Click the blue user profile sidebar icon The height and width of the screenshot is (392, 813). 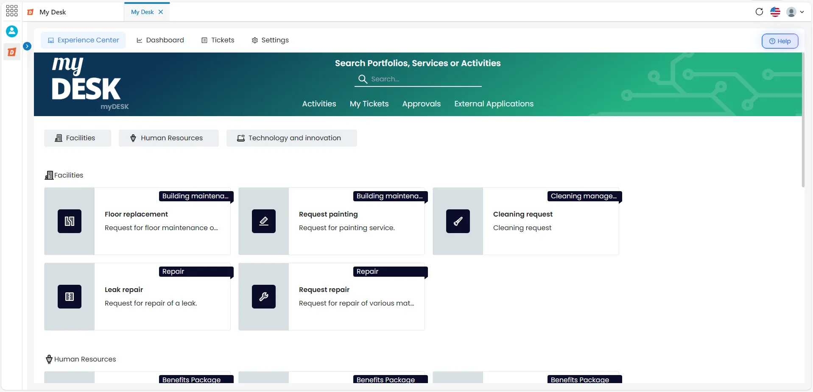point(12,31)
